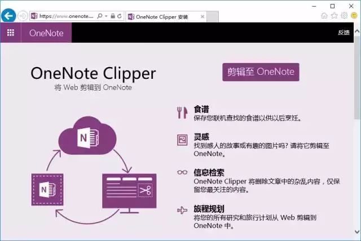
Task: Click the address bar URL field
Action: pos(66,16)
